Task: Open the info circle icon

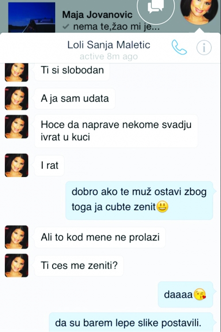Action: [x=204, y=48]
